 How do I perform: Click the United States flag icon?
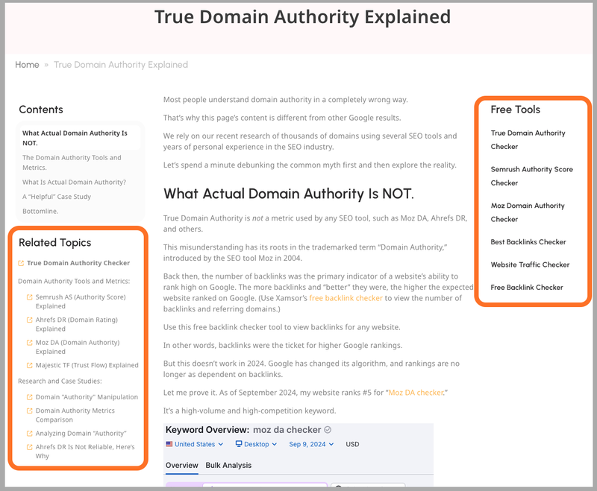(x=169, y=444)
